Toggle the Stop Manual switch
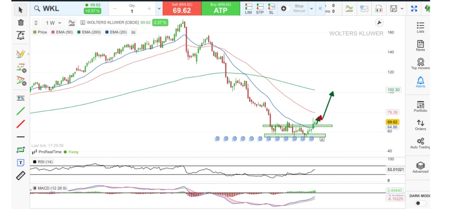This screenshot has width=449, height=221. pyautogui.click(x=285, y=8)
